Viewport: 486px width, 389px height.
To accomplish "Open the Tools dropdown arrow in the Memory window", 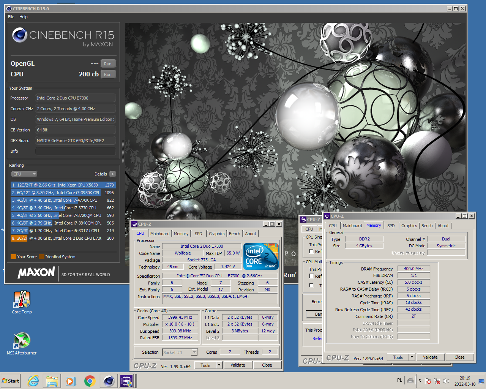I will (412, 357).
